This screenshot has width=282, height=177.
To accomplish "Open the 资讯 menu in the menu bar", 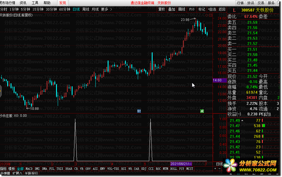I will click(x=23, y=3).
